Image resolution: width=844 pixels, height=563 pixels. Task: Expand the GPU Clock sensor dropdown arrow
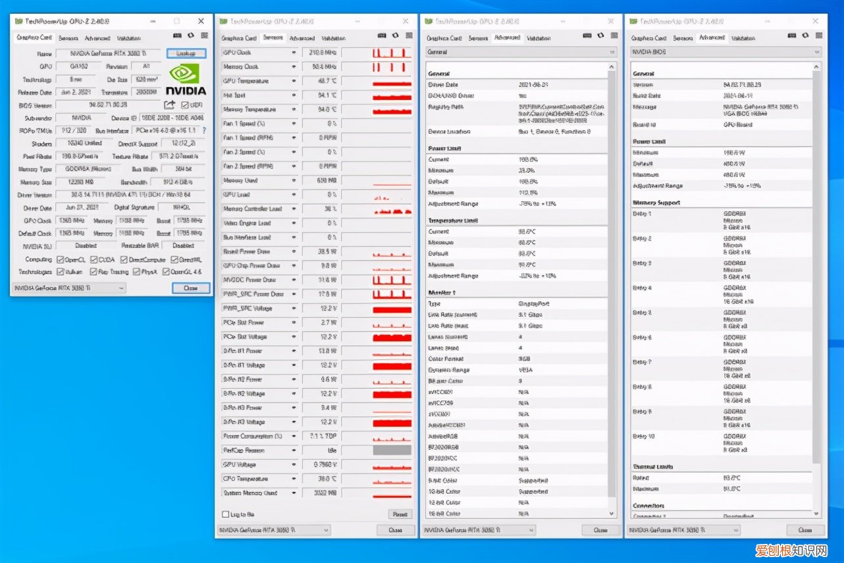(292, 53)
